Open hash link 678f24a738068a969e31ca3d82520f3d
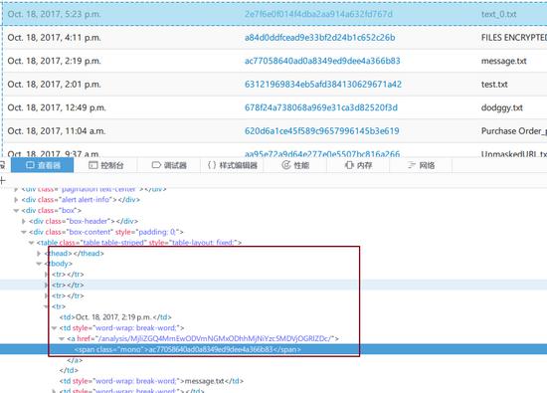This screenshot has width=547, height=393. [320, 107]
